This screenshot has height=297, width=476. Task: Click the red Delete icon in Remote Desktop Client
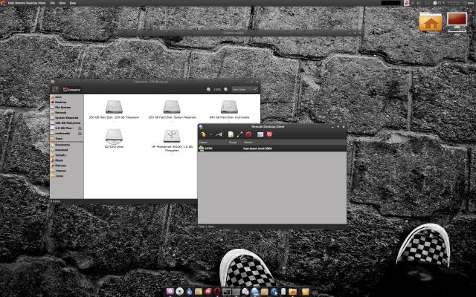point(249,134)
